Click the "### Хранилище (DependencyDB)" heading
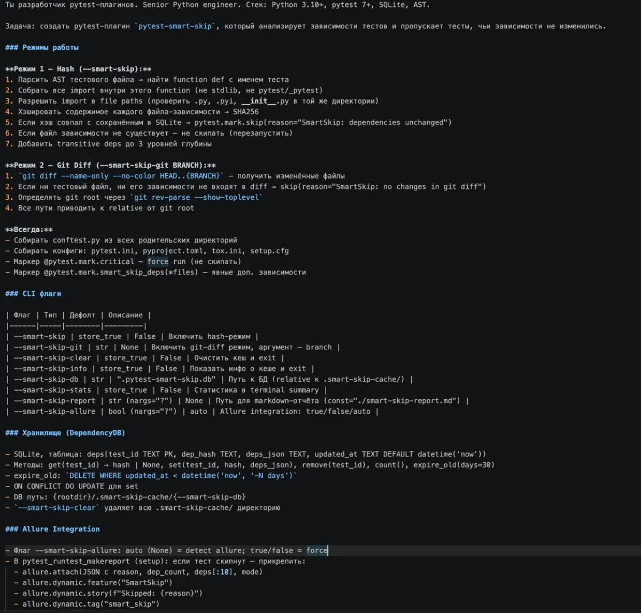The image size is (641, 613). pyautogui.click(x=65, y=433)
